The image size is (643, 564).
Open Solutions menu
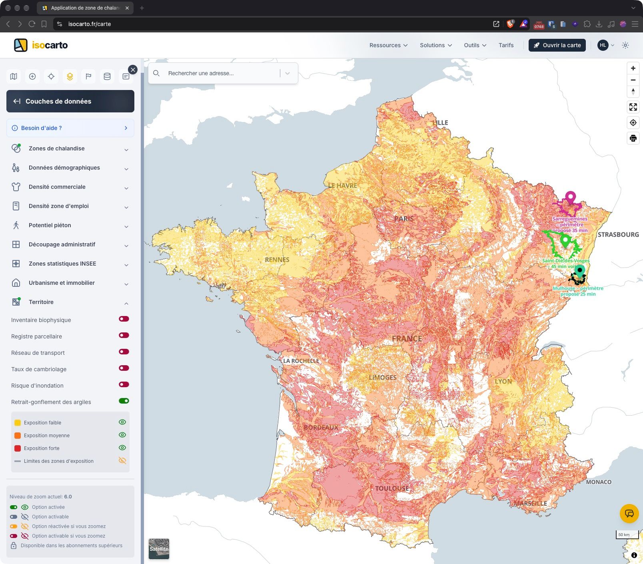click(436, 45)
